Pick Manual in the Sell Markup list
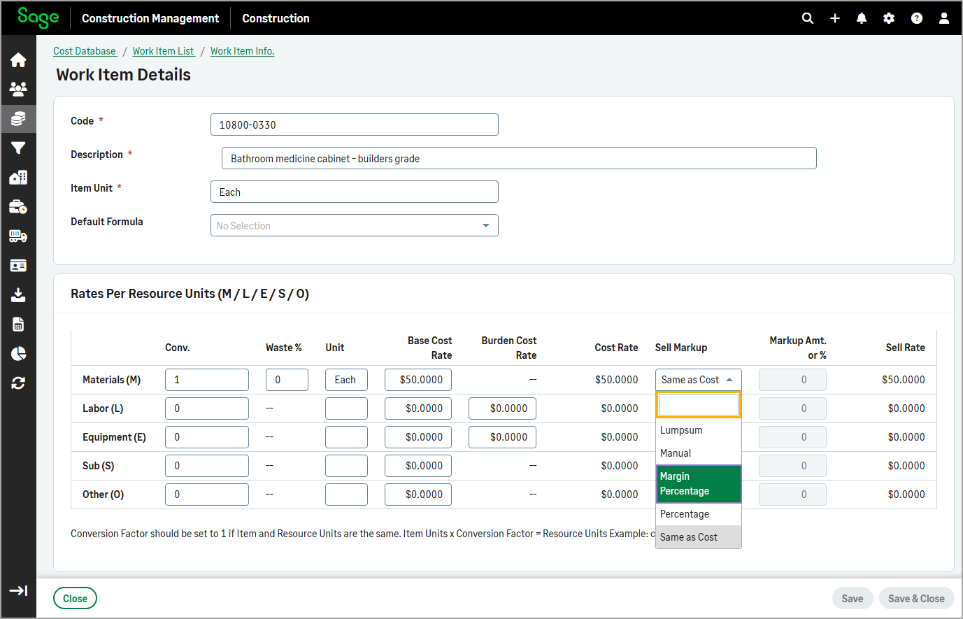This screenshot has width=963, height=619. (676, 453)
